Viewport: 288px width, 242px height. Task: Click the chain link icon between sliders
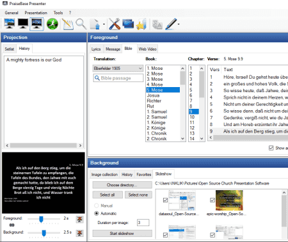(x=12, y=225)
